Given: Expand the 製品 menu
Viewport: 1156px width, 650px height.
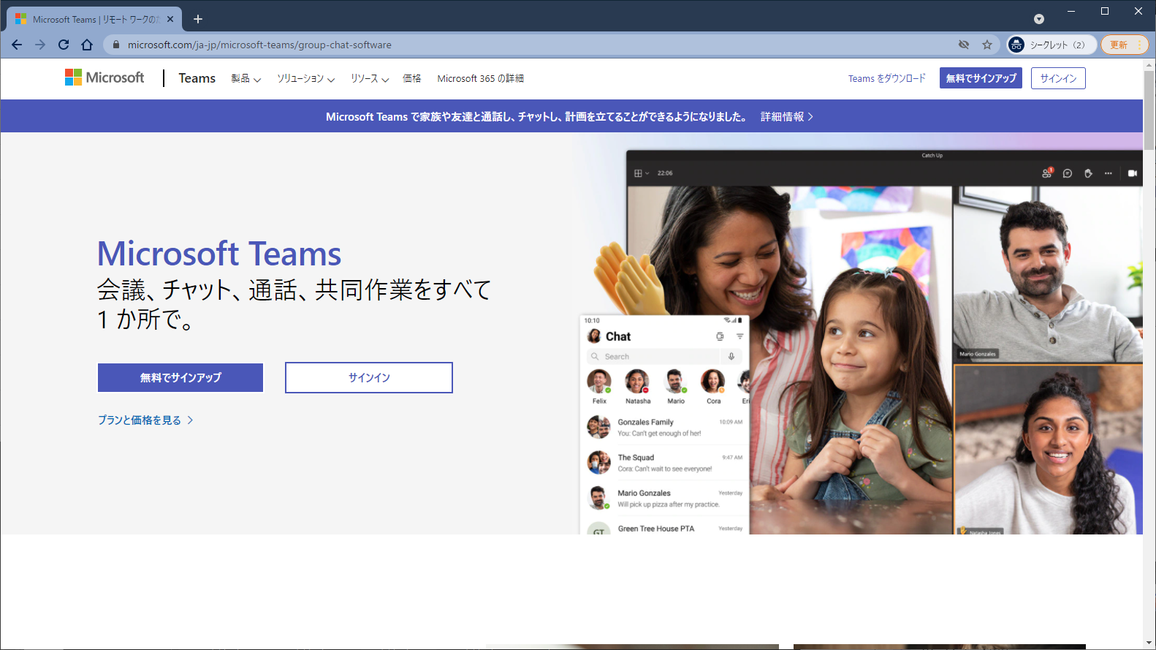Looking at the screenshot, I should click(246, 78).
